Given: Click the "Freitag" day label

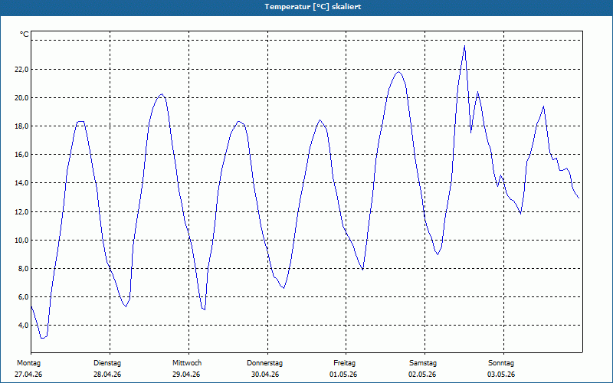Looking at the screenshot, I should tap(344, 363).
